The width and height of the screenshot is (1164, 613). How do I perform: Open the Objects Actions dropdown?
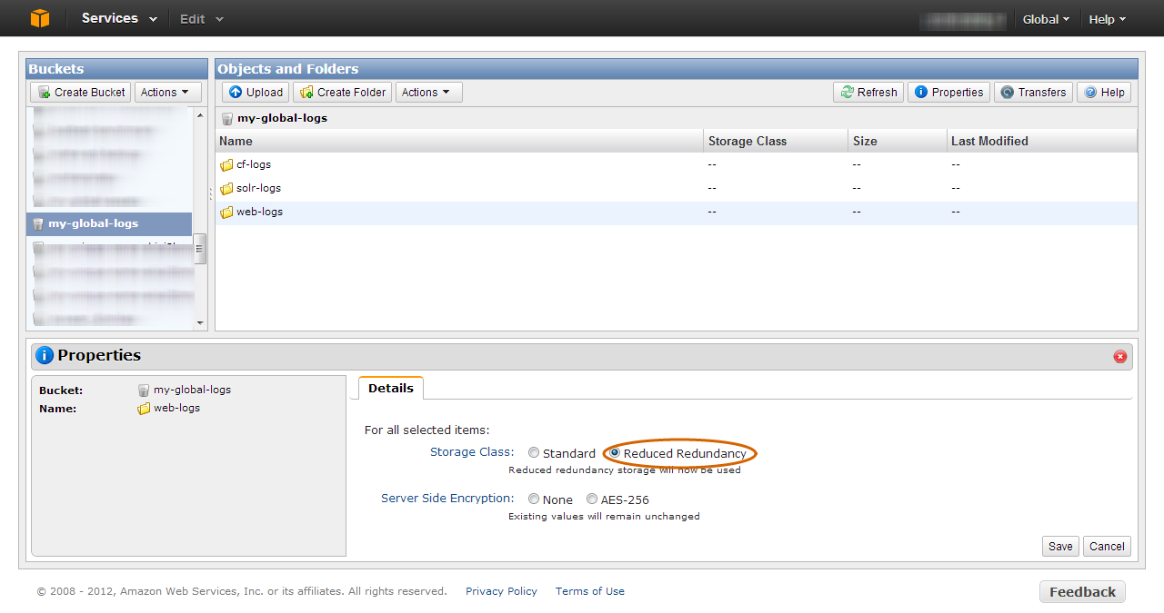point(429,92)
